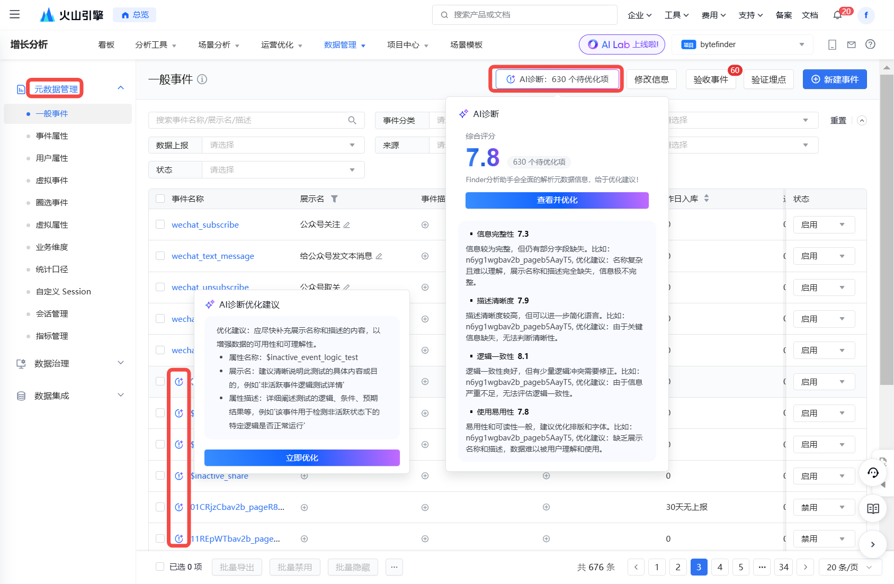The image size is (894, 584).
Task: Open the documentation book widget
Action: 873,508
